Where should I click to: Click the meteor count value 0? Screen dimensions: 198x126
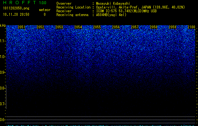[45, 14]
